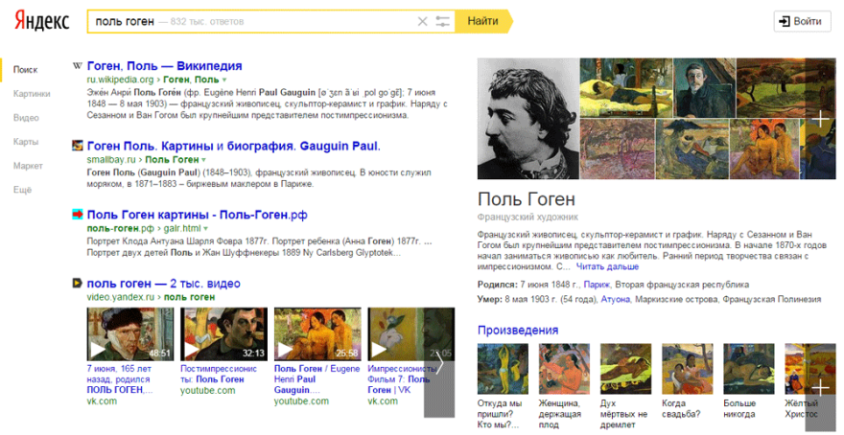Click the Войти login button
The width and height of the screenshot is (844, 435).
801,21
